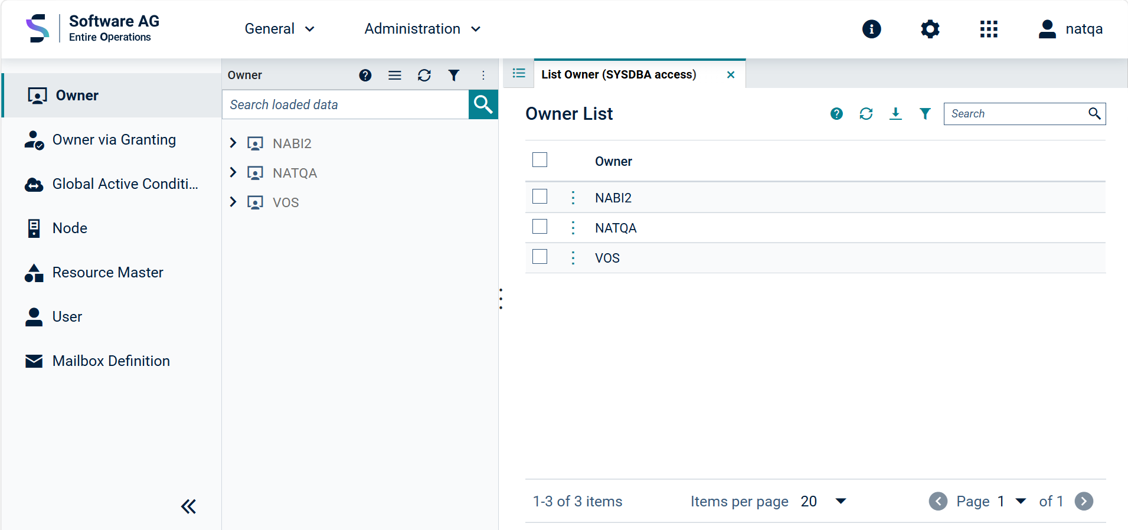
Task: Click VOS in the Owner List table
Action: (x=607, y=258)
